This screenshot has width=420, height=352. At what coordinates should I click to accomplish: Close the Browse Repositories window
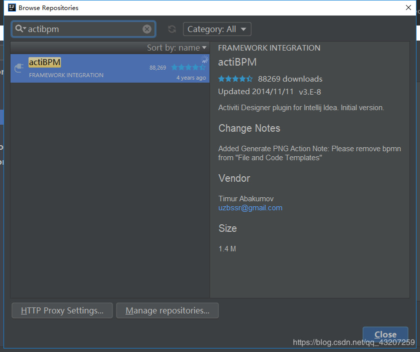(408, 8)
